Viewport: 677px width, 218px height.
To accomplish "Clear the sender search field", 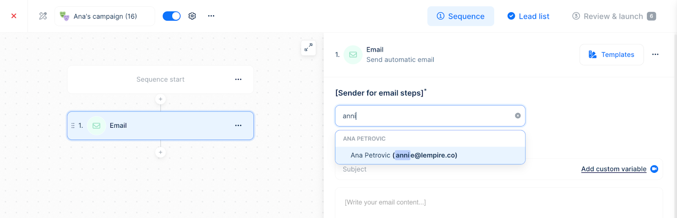I will click(x=517, y=116).
